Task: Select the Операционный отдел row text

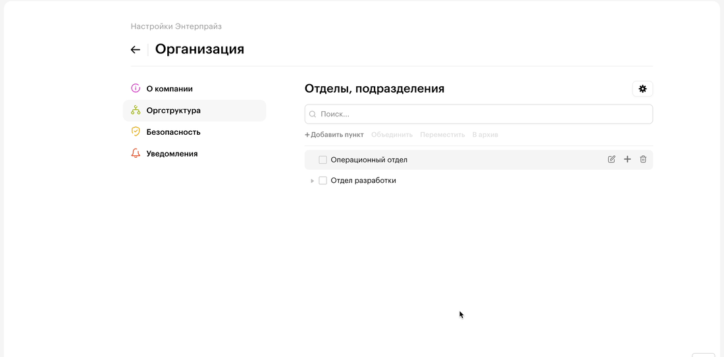Action: [369, 160]
